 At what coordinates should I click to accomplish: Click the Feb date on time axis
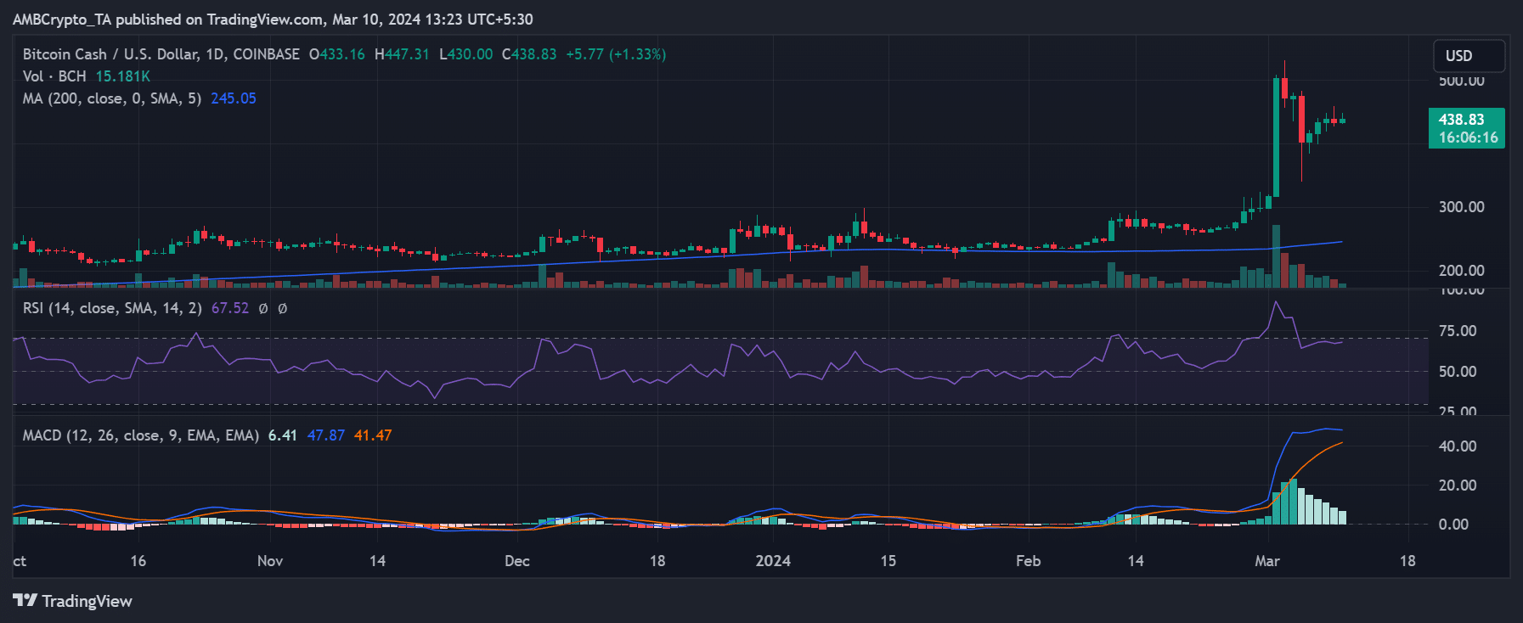(1028, 561)
